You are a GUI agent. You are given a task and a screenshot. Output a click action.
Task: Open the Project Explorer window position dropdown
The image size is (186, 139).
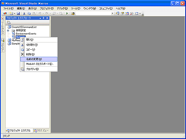40,18
